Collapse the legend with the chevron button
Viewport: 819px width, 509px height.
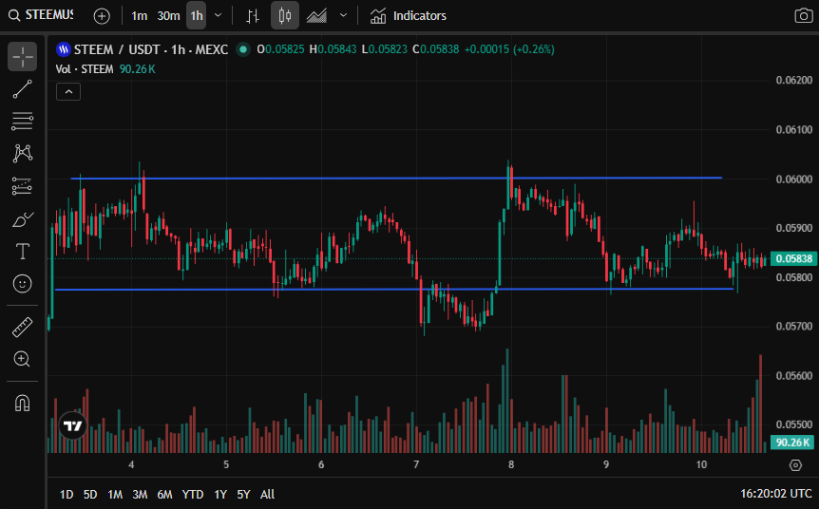(x=68, y=92)
